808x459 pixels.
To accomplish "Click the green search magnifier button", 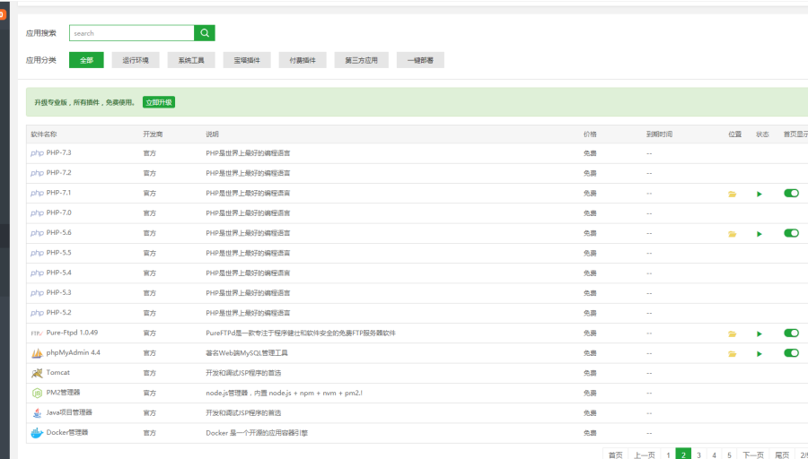I will [206, 33].
